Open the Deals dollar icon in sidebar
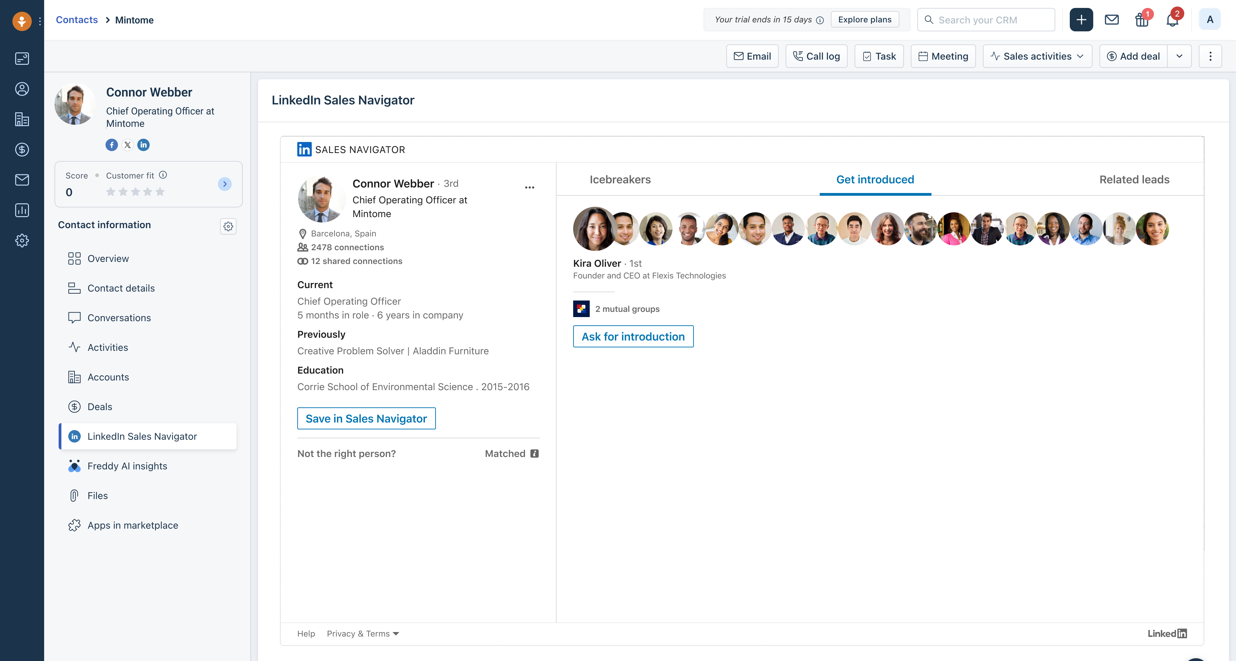Screen dimensions: 1236x661 pos(22,150)
